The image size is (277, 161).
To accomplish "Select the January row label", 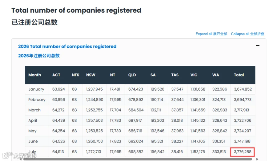I will point(36,89).
